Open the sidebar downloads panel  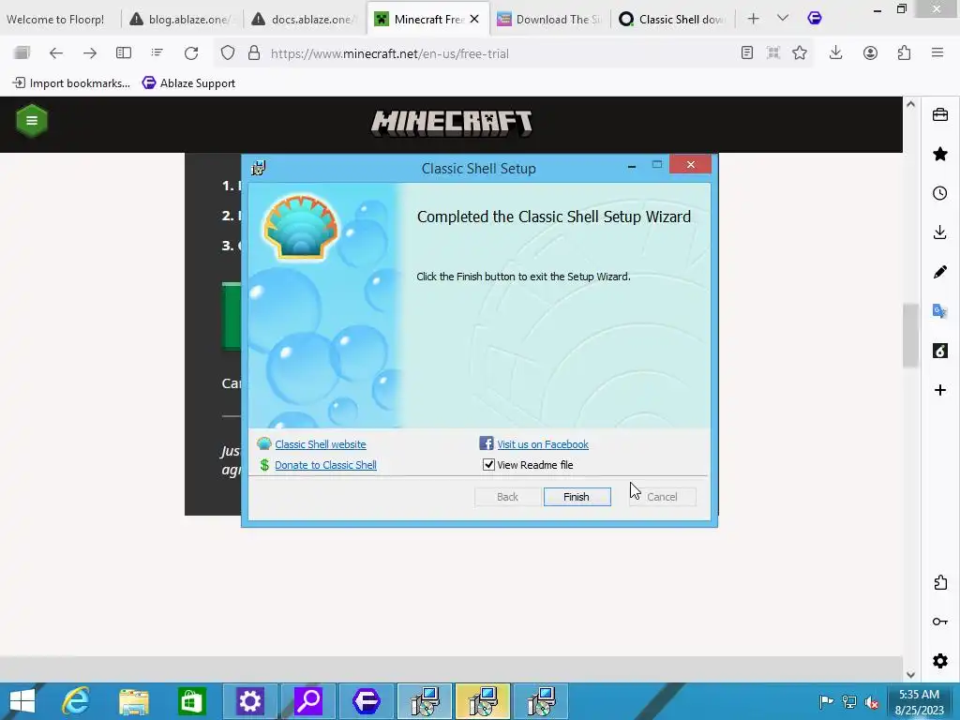[x=940, y=232]
